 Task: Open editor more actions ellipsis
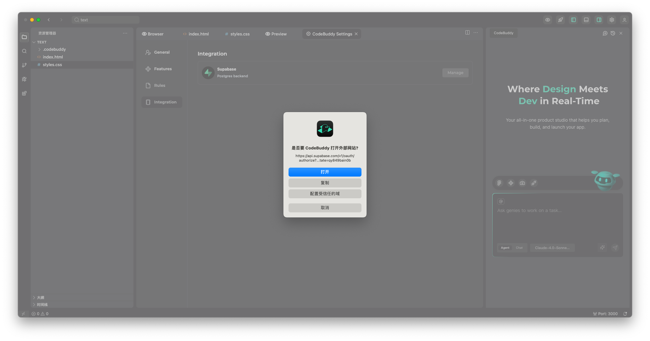pyautogui.click(x=476, y=33)
